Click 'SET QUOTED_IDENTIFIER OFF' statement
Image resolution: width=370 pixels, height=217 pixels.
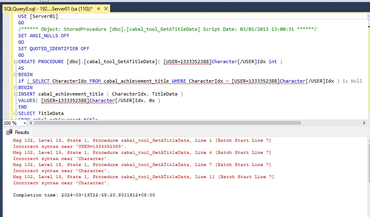54,49
